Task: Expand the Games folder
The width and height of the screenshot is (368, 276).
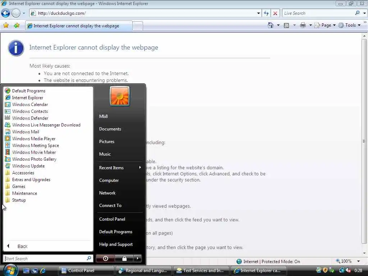Action: coord(49,187)
